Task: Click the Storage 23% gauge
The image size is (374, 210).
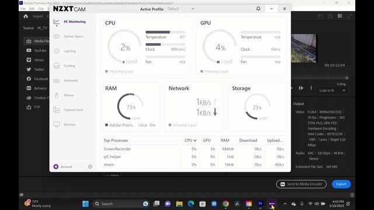Action: (x=257, y=106)
